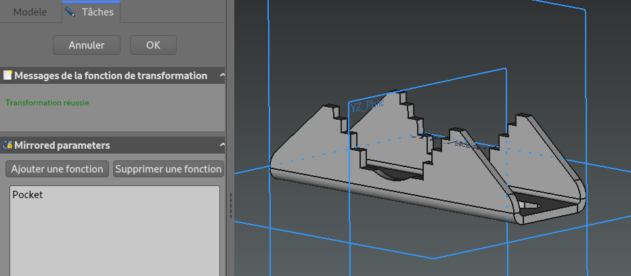Click the note icon beside Messages header
This screenshot has width=631, height=276.
coord(7,76)
